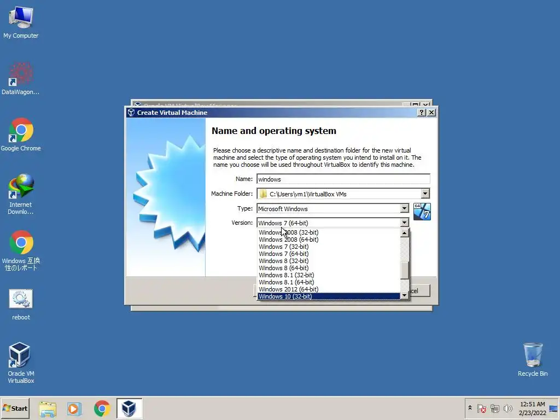Collapse the Version dropdown arrow
This screenshot has height=420, width=560.
pyautogui.click(x=404, y=223)
